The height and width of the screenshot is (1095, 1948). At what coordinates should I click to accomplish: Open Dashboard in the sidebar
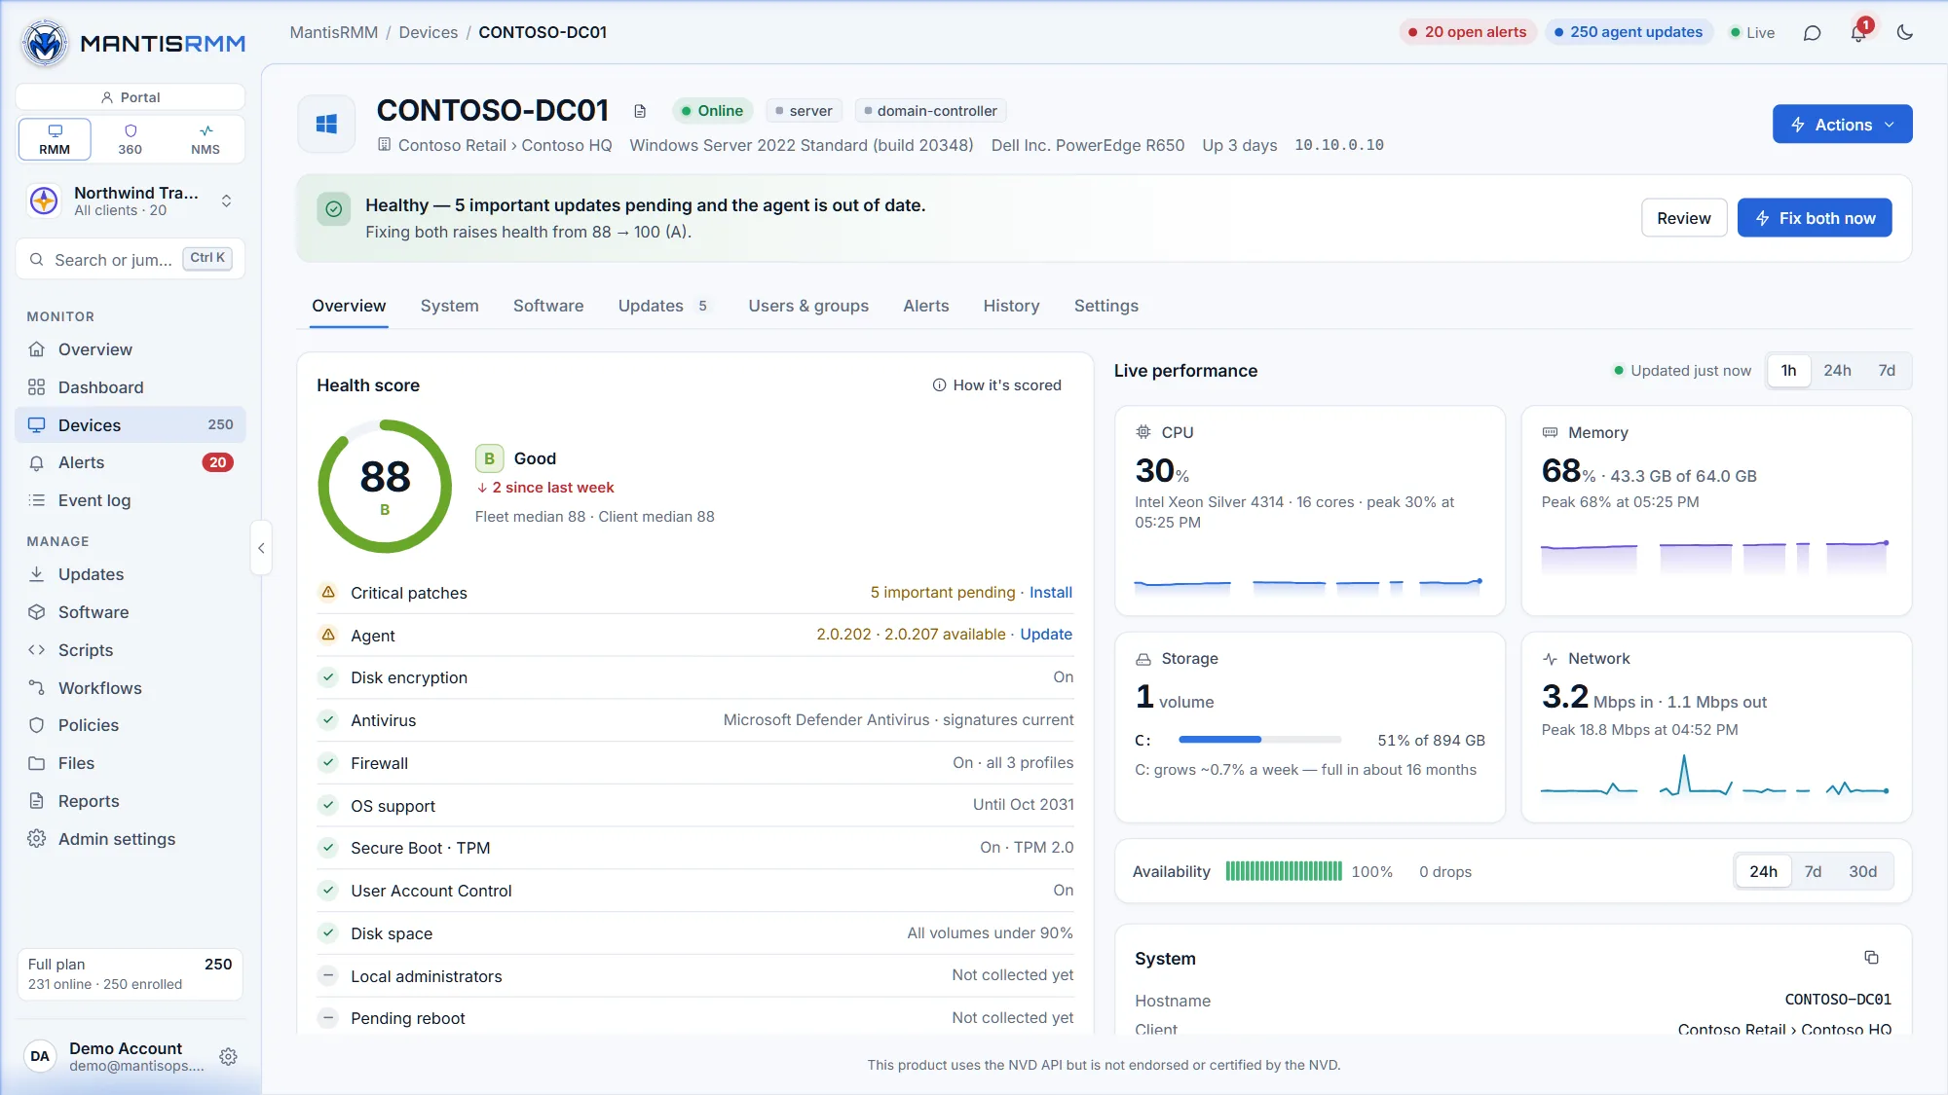pyautogui.click(x=131, y=387)
